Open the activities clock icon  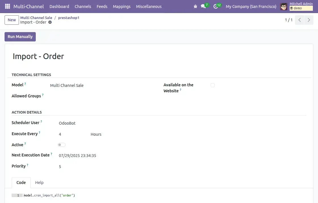pyautogui.click(x=216, y=7)
